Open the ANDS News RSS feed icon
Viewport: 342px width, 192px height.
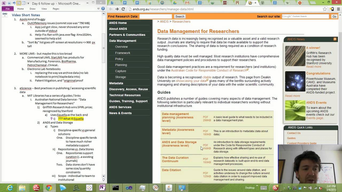click(x=335, y=39)
